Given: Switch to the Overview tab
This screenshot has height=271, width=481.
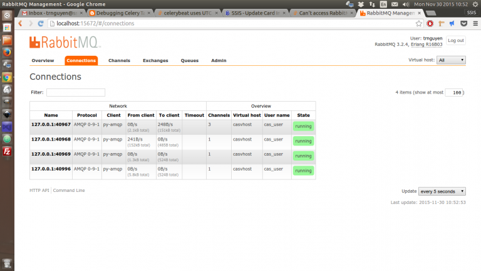Looking at the screenshot, I should coord(43,60).
